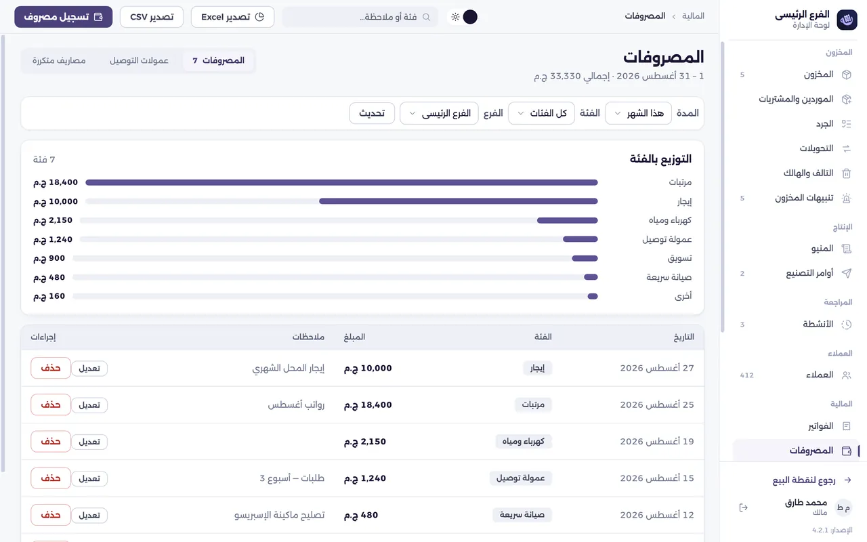867x542 pixels.
Task: Delete the كهرباء ومياه expense from 19 أغسطس
Action: [51, 442]
